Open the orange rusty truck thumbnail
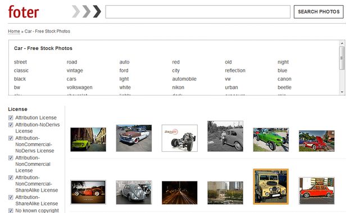Image resolution: width=354 pixels, height=213 pixels. pos(88,192)
